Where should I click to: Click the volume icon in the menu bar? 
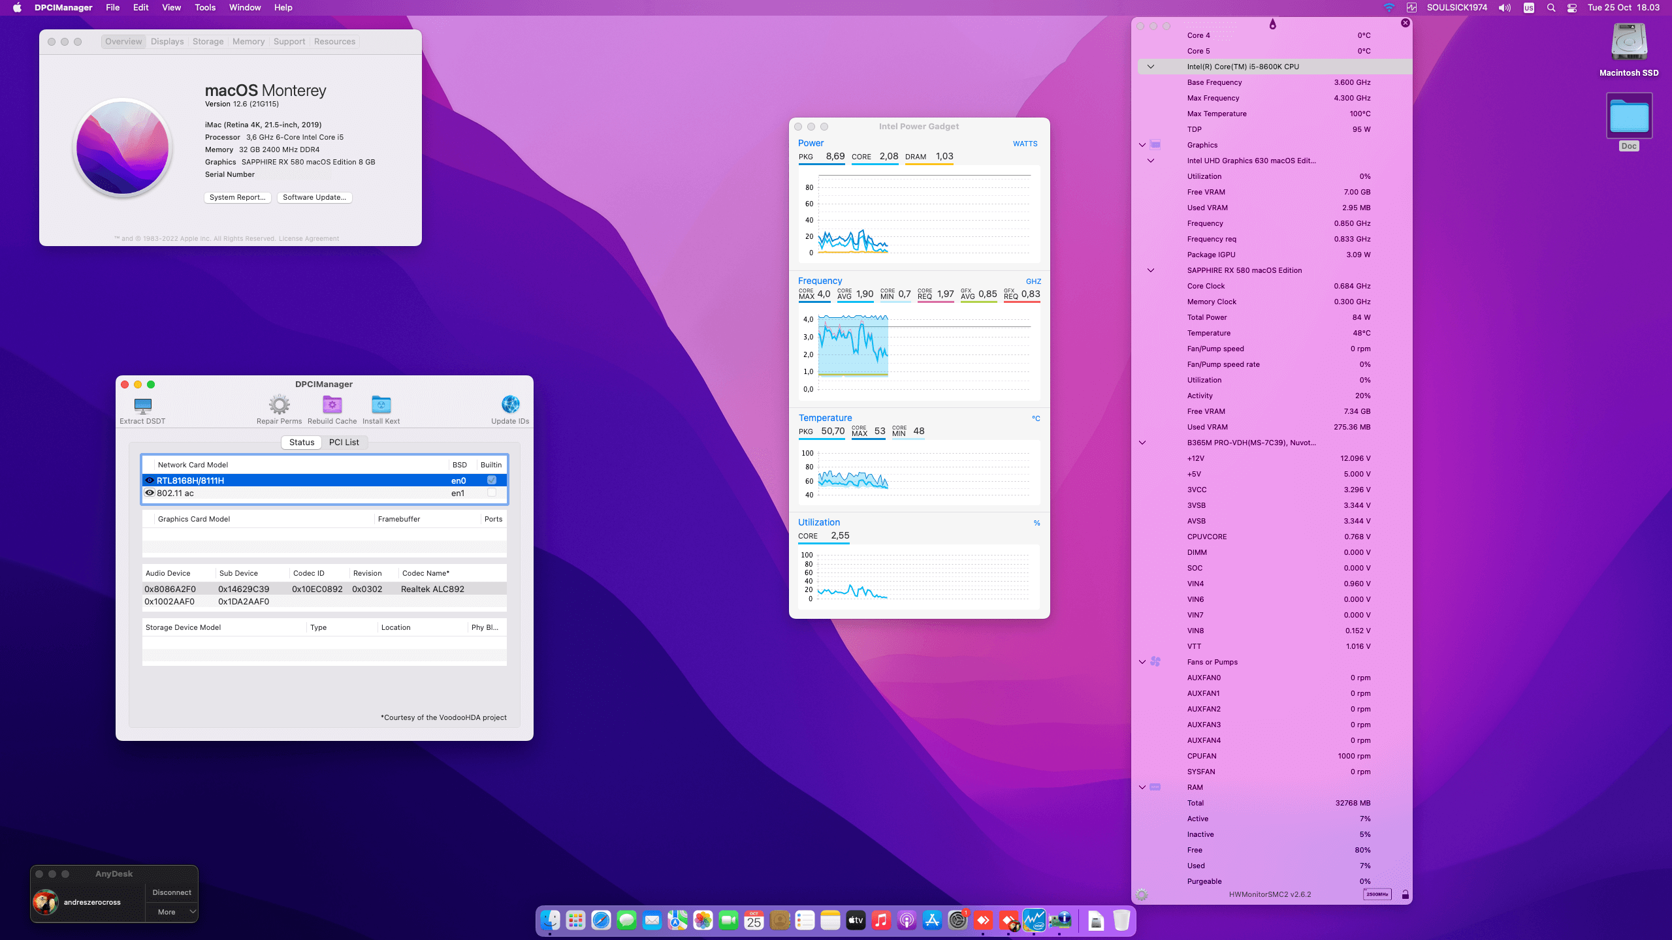[1504, 8]
